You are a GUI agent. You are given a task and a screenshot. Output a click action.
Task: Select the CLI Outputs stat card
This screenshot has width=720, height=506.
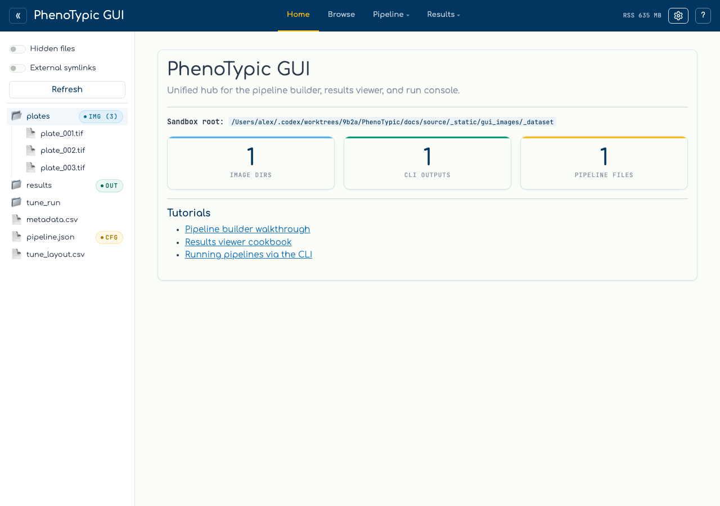tap(427, 163)
